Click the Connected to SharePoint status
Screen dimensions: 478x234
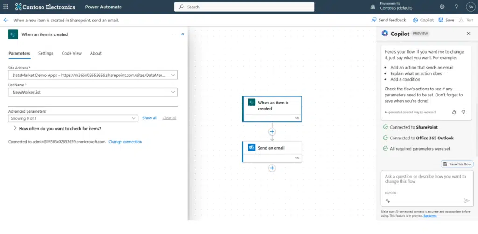click(410, 127)
